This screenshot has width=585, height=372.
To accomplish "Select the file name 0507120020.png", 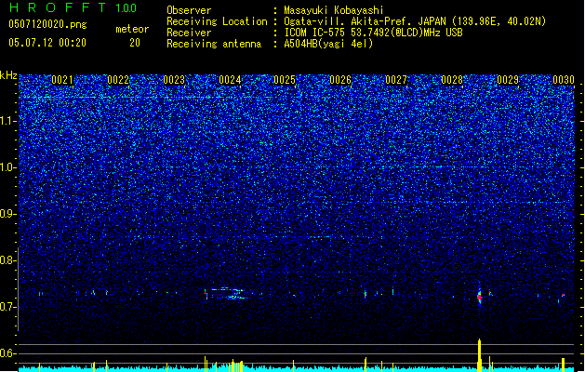I will coord(47,24).
